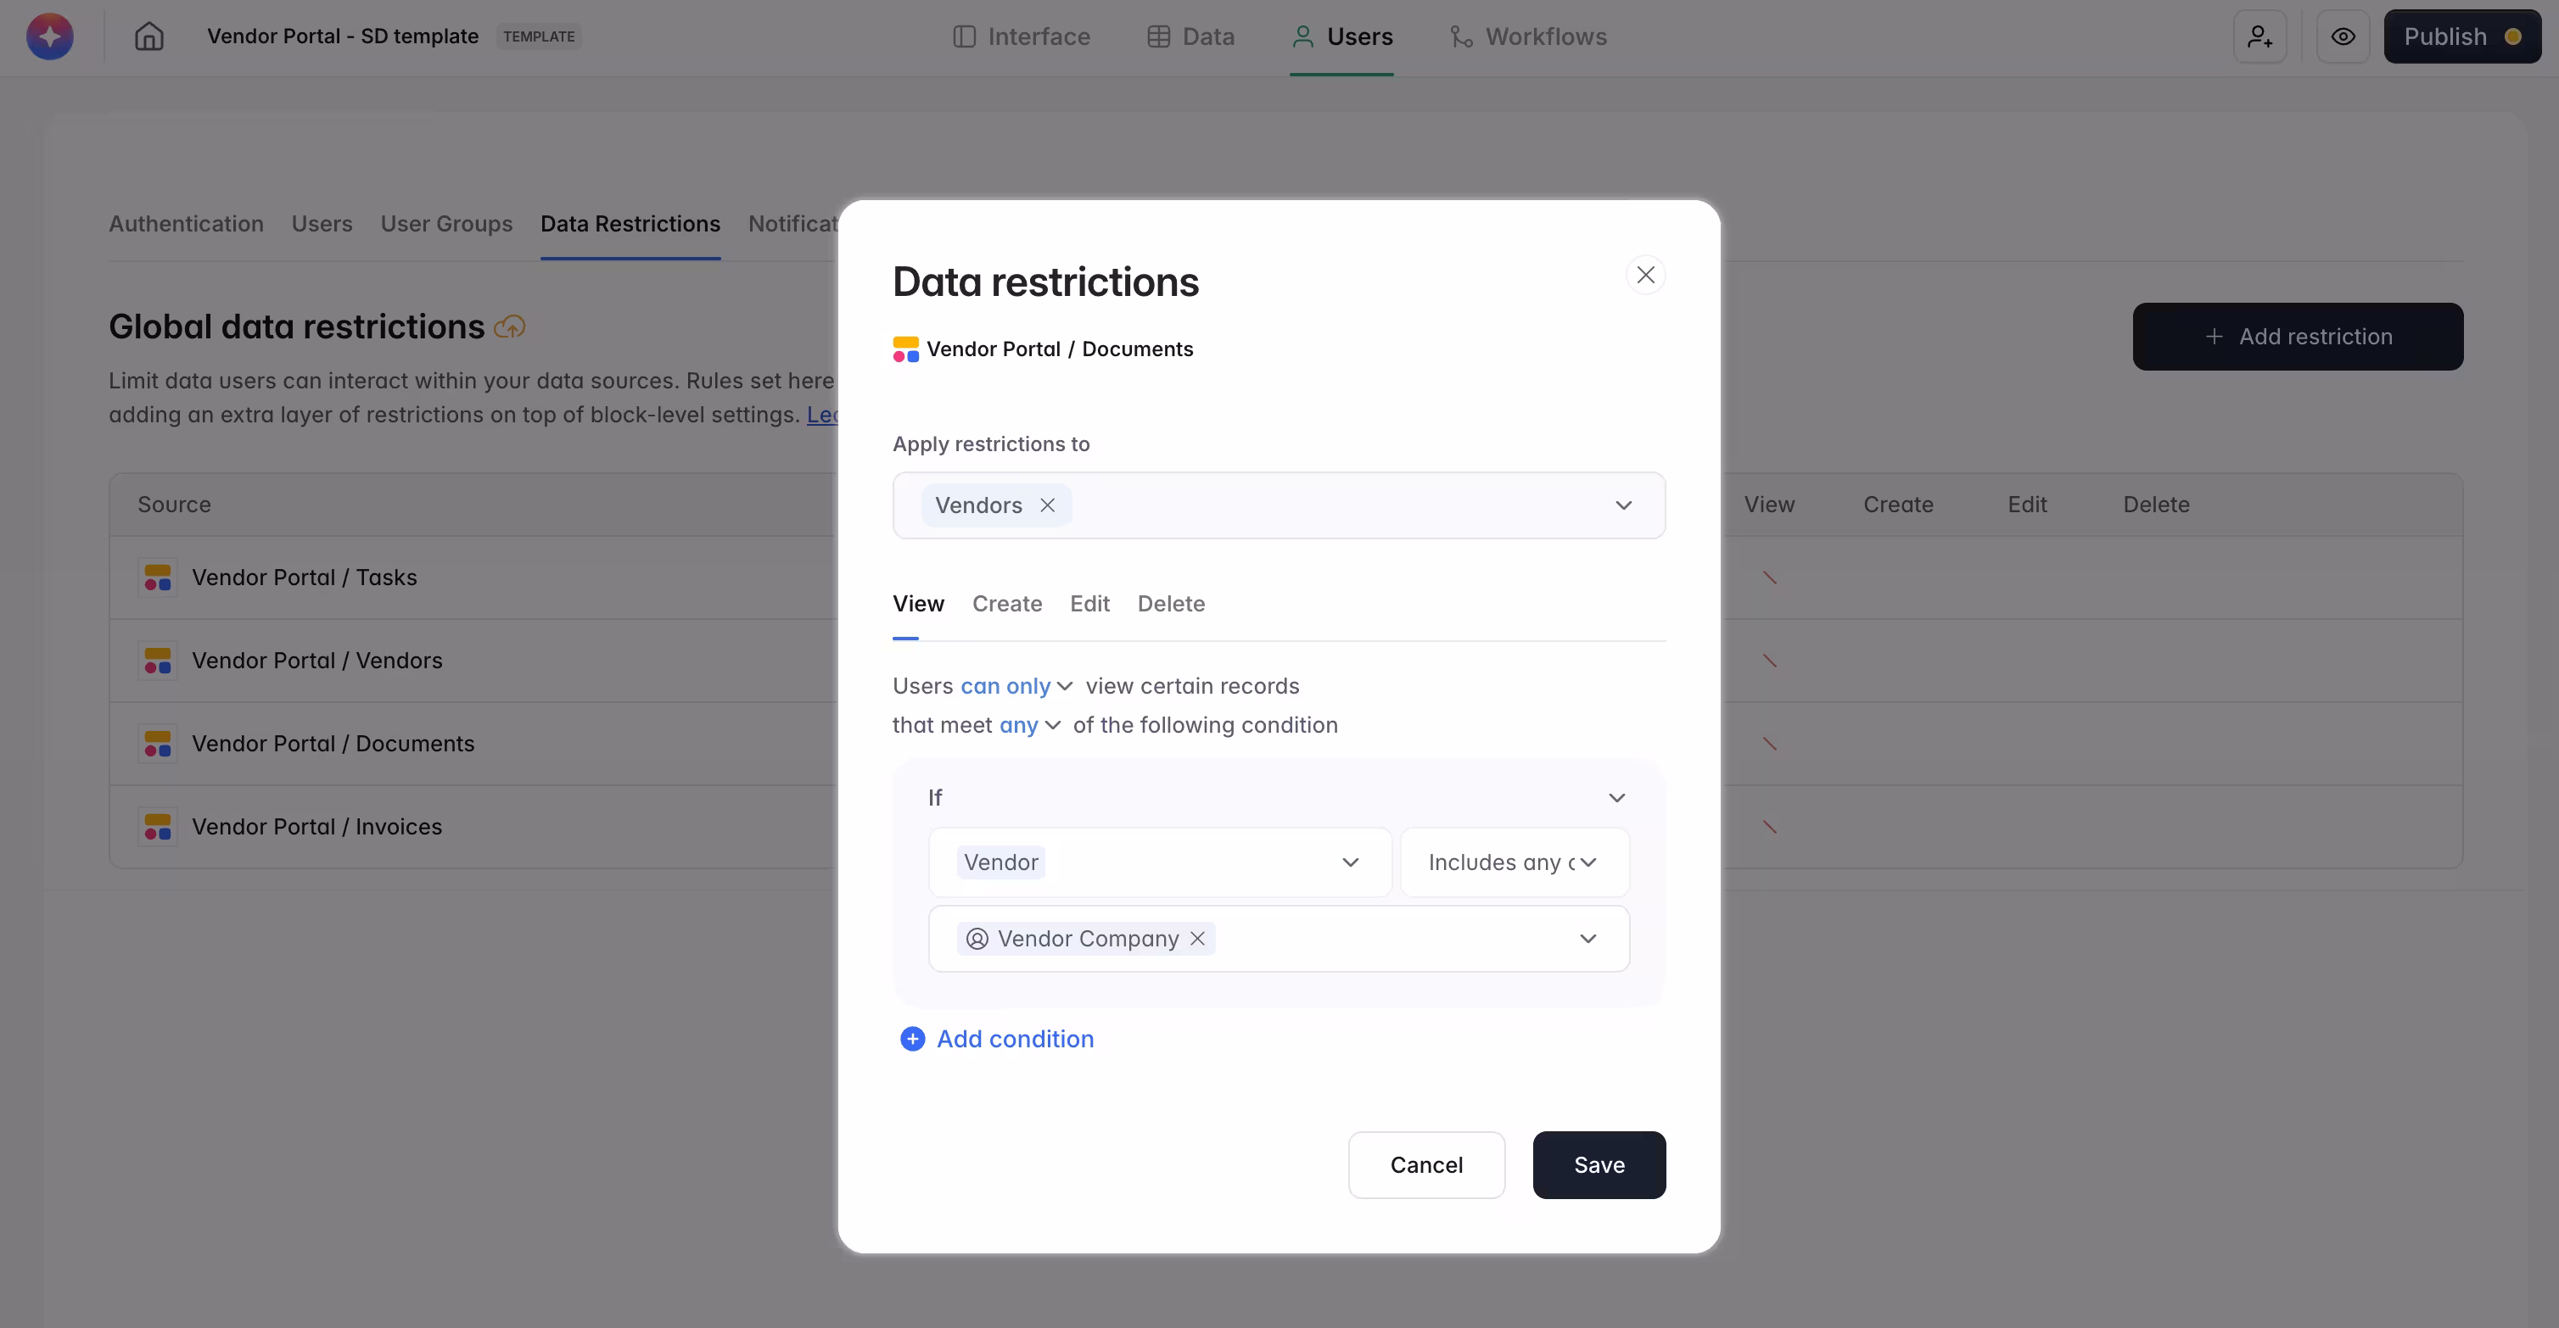Open preview mode with the eye icon
Viewport: 2559px width, 1328px height.
point(2343,36)
